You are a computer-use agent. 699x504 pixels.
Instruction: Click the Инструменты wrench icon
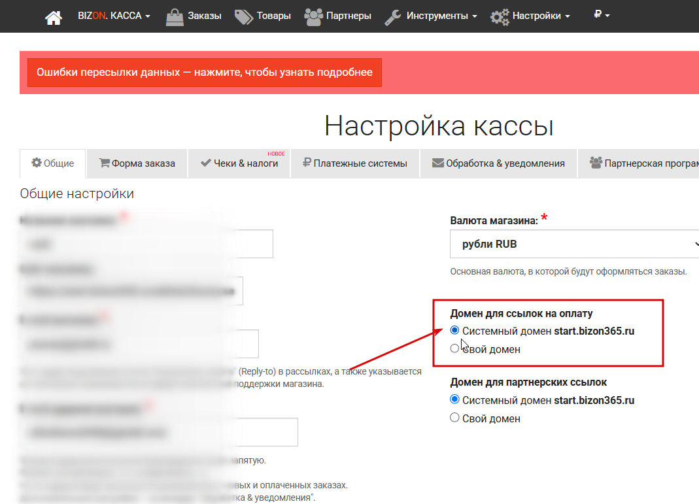pyautogui.click(x=393, y=17)
